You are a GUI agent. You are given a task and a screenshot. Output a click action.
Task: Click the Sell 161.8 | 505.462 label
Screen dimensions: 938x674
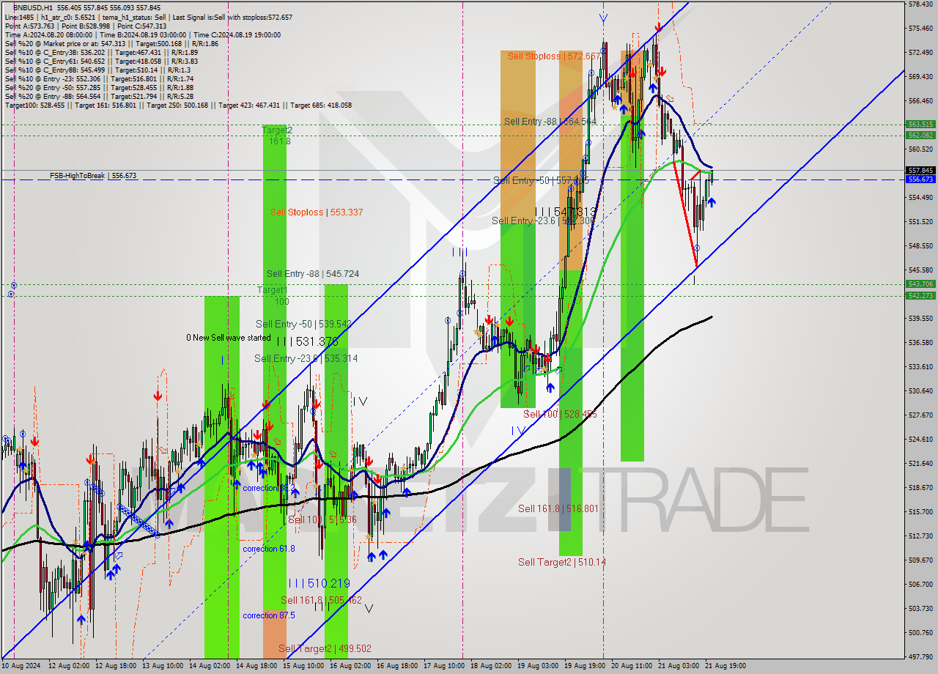[x=321, y=600]
